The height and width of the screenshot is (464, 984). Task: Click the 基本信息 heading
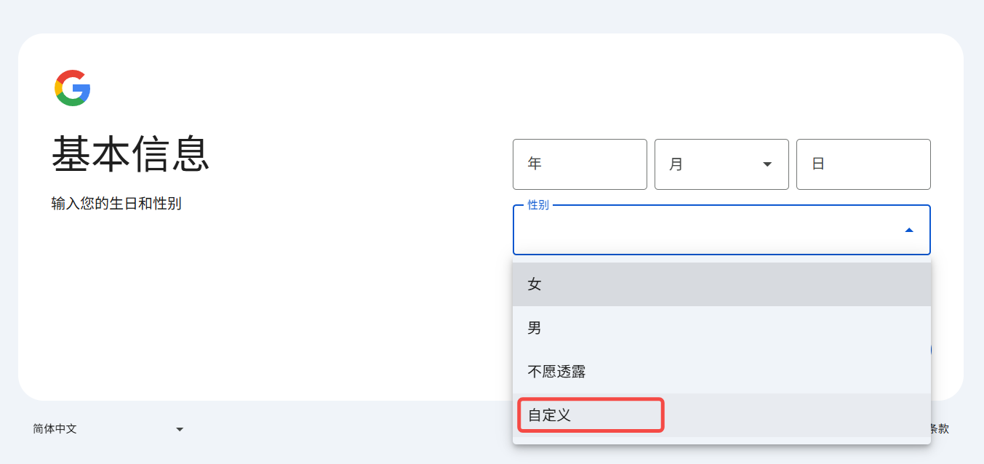pos(131,155)
